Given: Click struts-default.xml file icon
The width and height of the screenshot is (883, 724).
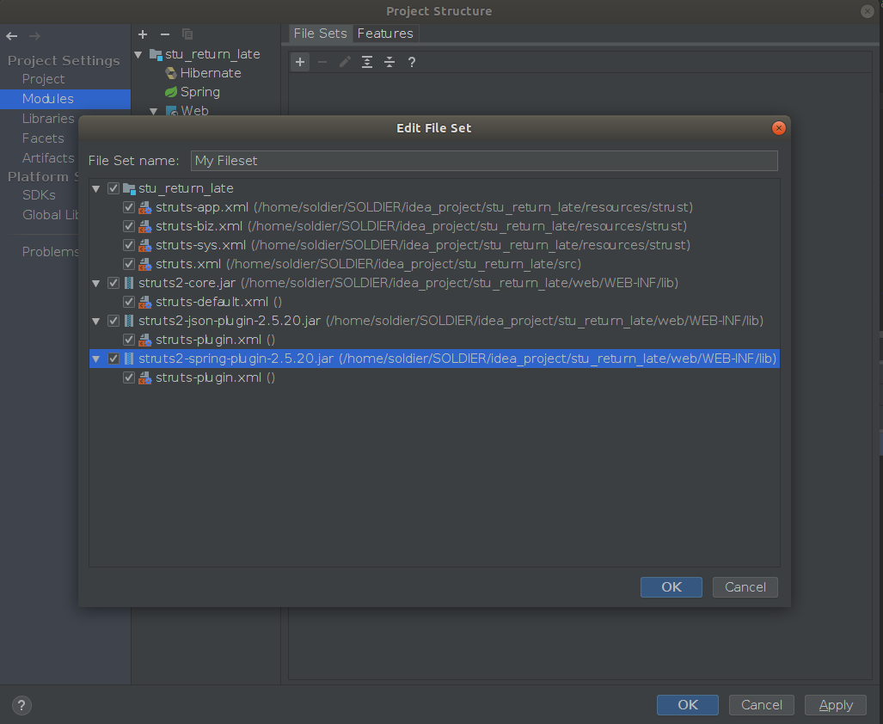Looking at the screenshot, I should [x=144, y=302].
